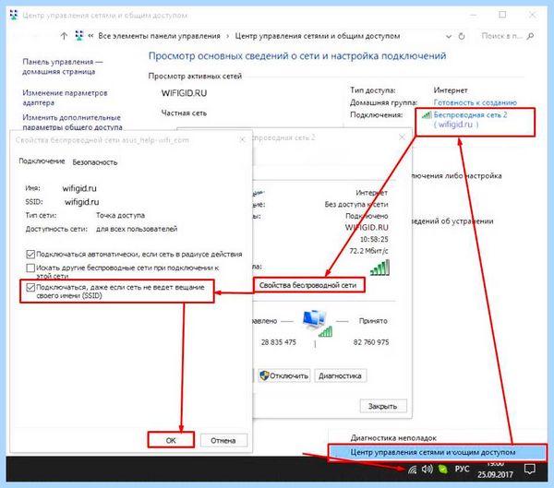Open the breadcrumb double-chevron dropdown
The height and width of the screenshot is (488, 554).
click(90, 36)
